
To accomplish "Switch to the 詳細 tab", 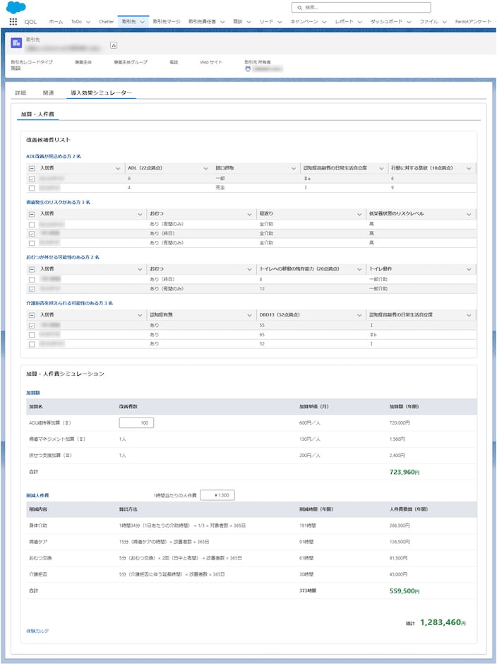I will (x=20, y=93).
